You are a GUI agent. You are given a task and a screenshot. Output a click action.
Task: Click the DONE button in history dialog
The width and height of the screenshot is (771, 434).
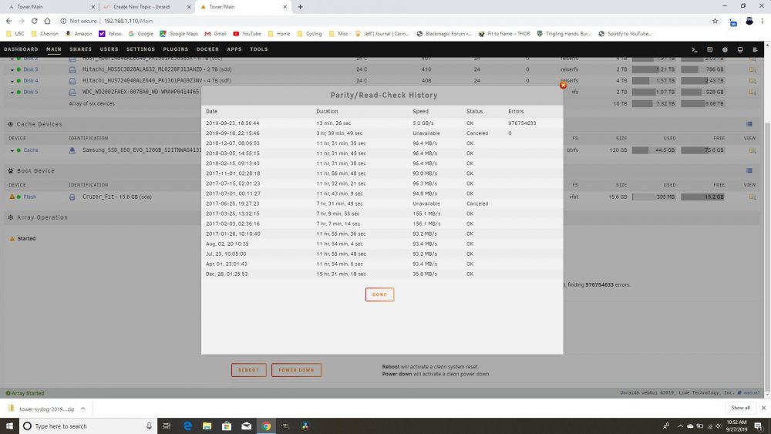pyautogui.click(x=379, y=294)
